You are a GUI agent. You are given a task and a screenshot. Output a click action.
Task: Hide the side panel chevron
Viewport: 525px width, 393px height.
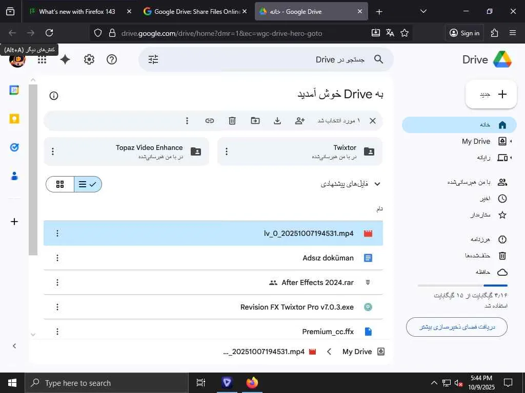click(14, 346)
